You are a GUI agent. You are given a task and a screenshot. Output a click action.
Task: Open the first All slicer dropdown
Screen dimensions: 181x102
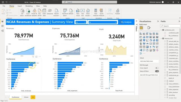81,22
